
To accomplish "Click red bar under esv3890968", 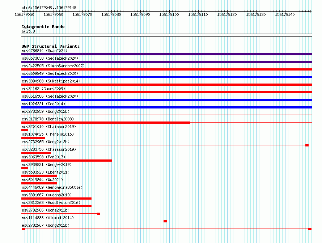I will [166, 85].
